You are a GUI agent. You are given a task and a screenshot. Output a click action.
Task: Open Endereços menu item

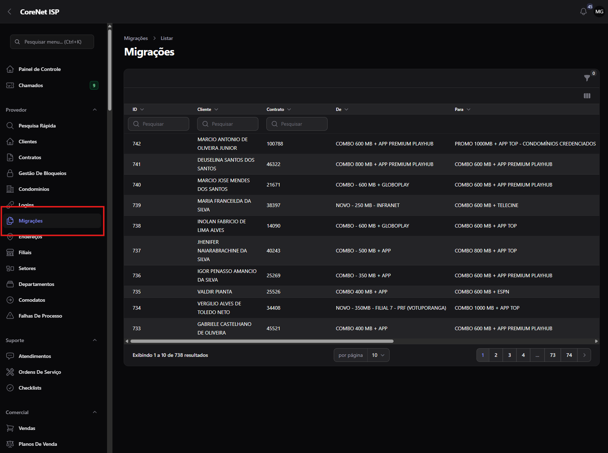(x=52, y=237)
